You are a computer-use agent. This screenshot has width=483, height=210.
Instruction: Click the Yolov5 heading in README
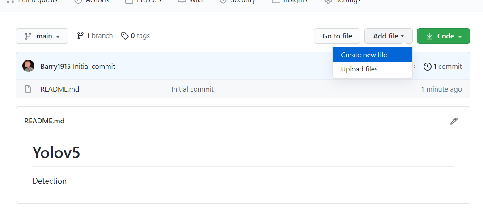tap(56, 153)
